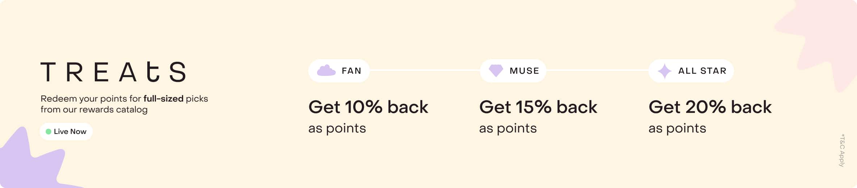Image resolution: width=857 pixels, height=188 pixels.
Task: Select the ALL STAR tier badge
Action: (691, 71)
